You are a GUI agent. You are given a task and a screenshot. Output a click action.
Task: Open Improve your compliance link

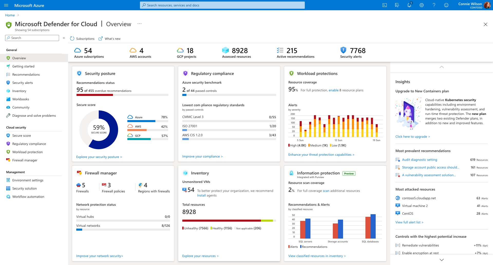pos(202,156)
